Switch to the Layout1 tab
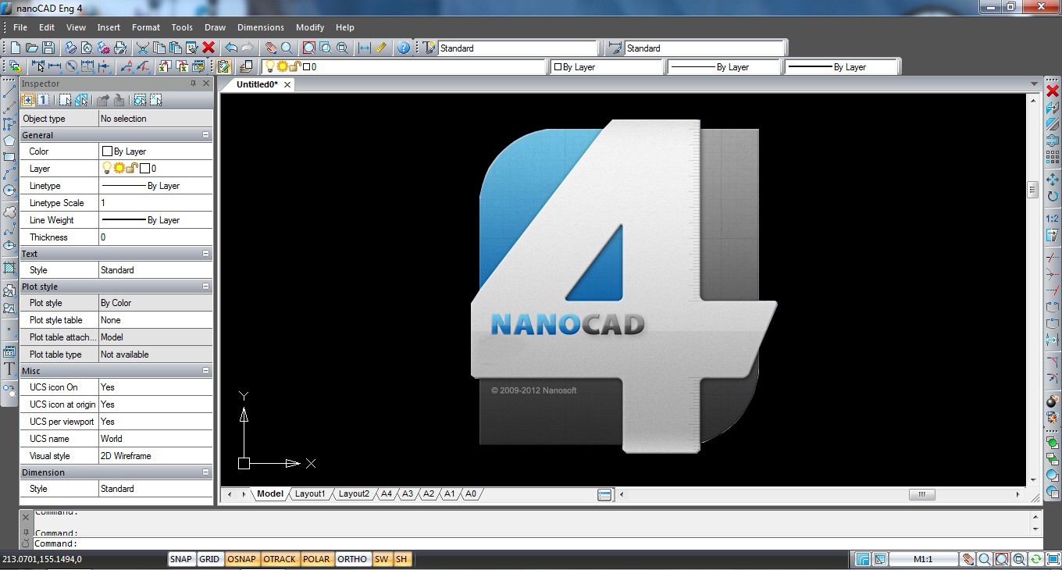This screenshot has width=1062, height=570. click(x=310, y=493)
